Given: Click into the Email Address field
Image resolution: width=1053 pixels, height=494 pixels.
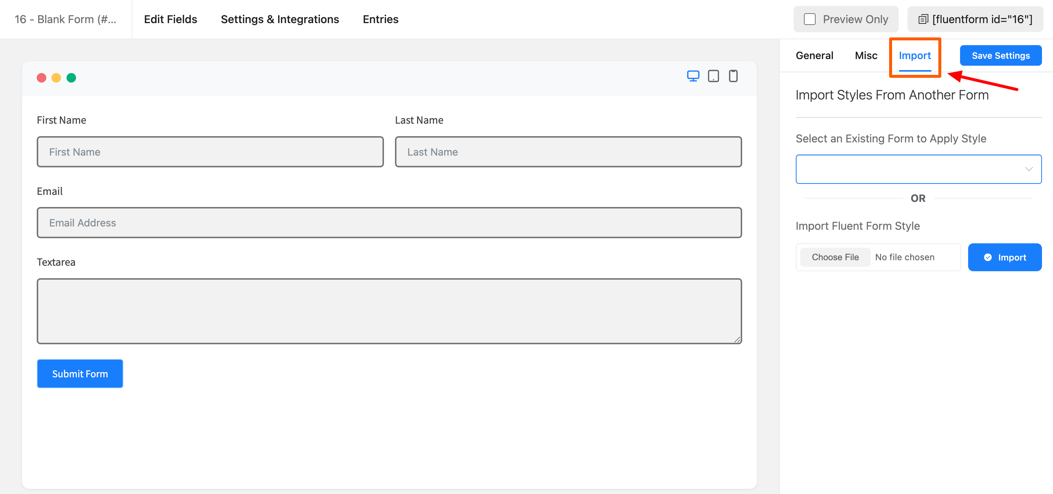Looking at the screenshot, I should click(x=389, y=222).
